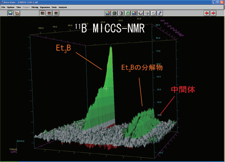Open the Tools menu
The image size is (225, 162).
[54, 7]
